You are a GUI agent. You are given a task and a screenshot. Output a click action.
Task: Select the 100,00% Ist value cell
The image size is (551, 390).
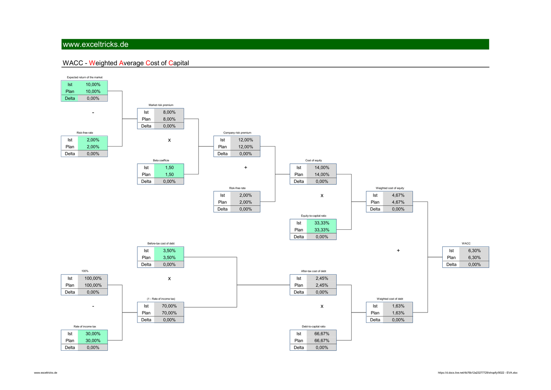click(x=93, y=278)
